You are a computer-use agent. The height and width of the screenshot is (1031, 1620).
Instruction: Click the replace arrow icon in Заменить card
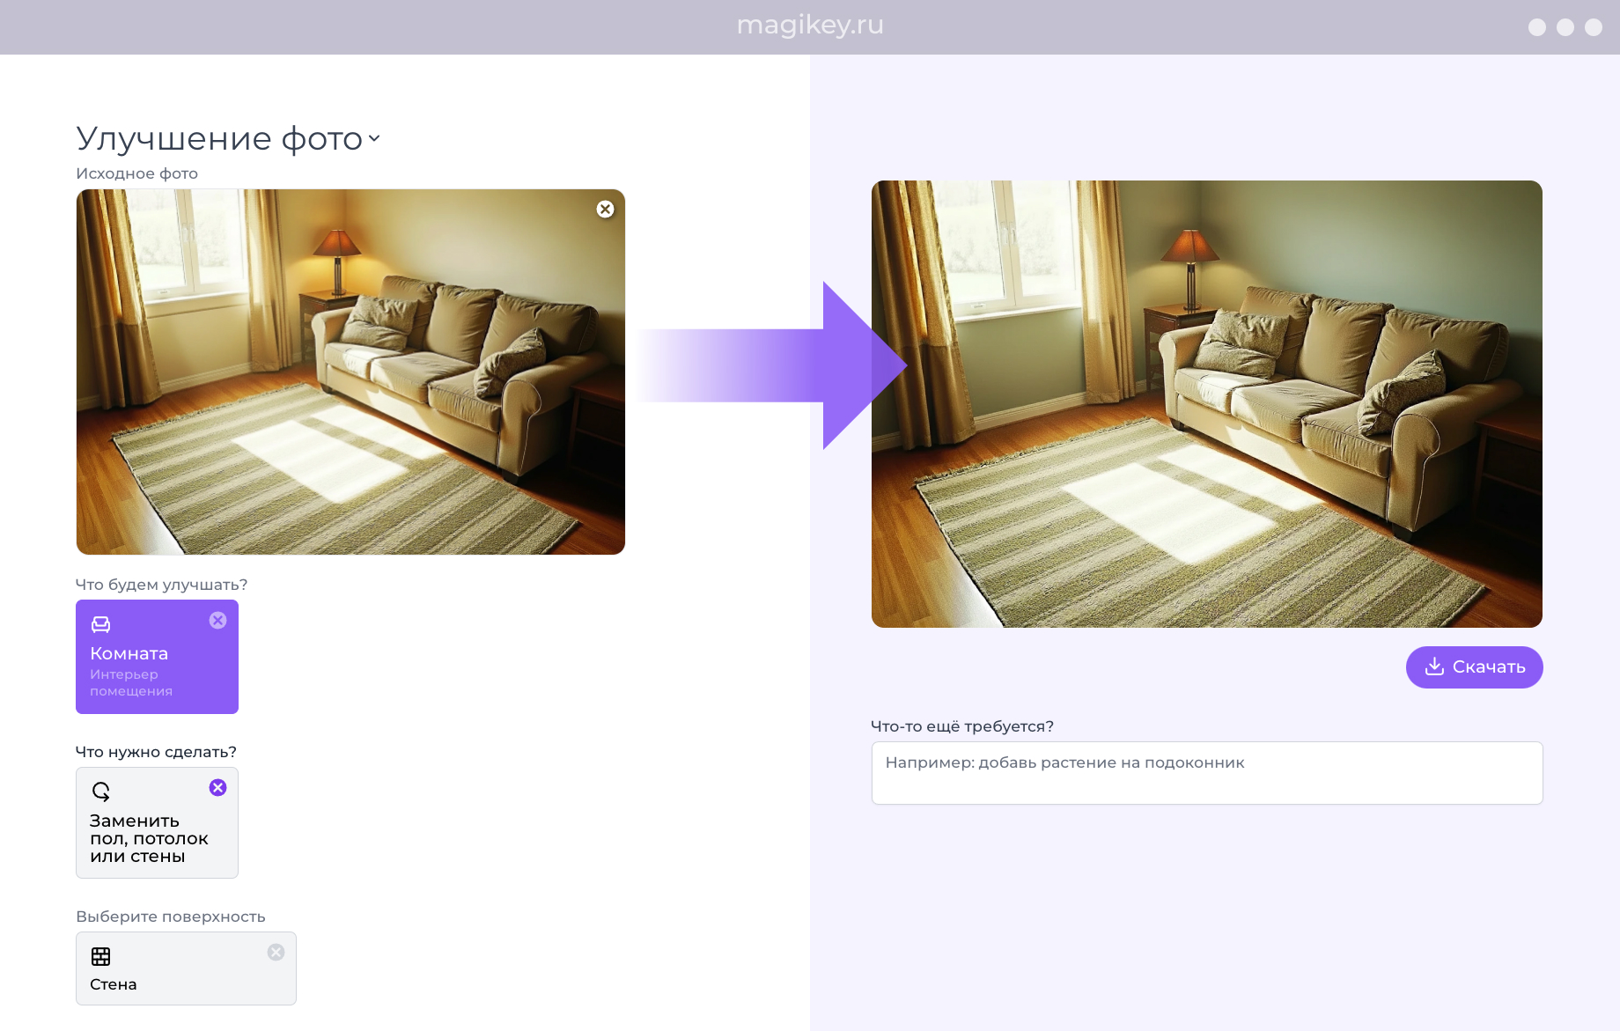[101, 792]
